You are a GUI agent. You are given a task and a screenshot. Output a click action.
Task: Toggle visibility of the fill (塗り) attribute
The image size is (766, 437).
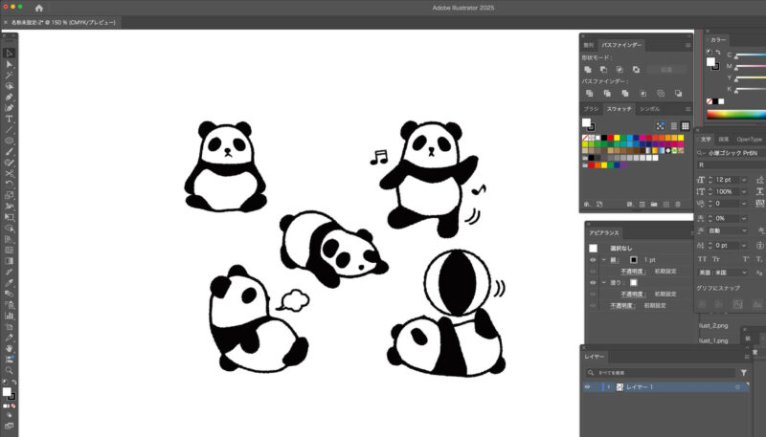point(592,282)
